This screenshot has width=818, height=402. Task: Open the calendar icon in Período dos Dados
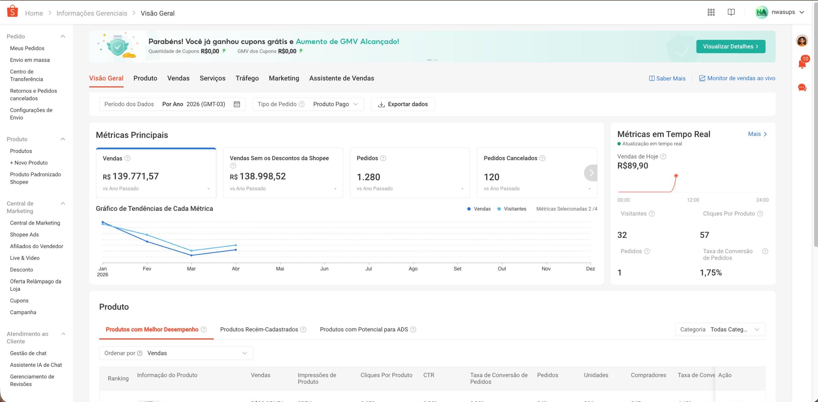237,104
